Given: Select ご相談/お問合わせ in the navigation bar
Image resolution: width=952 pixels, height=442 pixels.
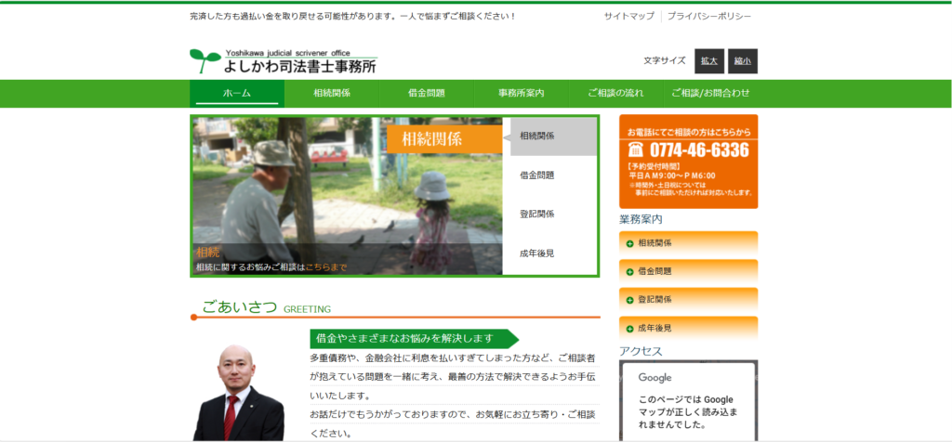Looking at the screenshot, I should [710, 93].
